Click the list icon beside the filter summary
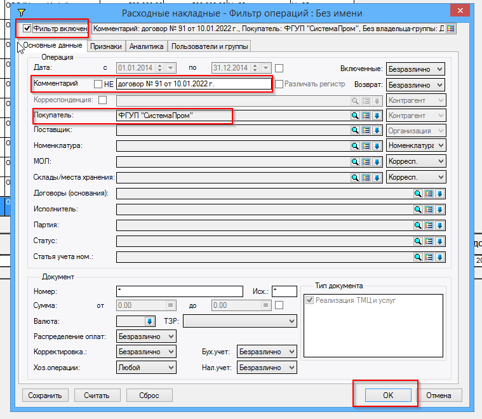The width and height of the screenshot is (482, 419). point(450,29)
